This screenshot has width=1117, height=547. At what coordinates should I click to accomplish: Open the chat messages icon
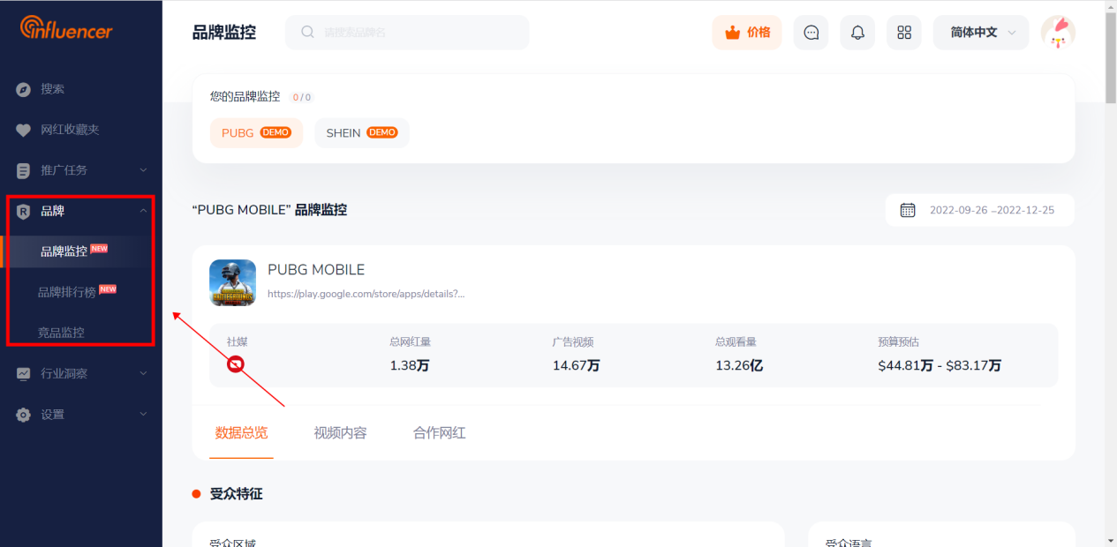click(x=811, y=33)
